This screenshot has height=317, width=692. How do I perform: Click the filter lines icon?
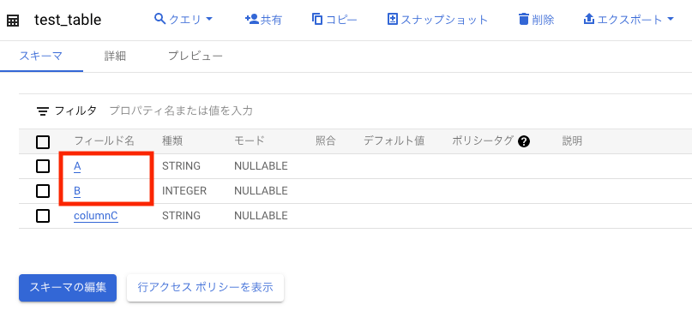[43, 111]
